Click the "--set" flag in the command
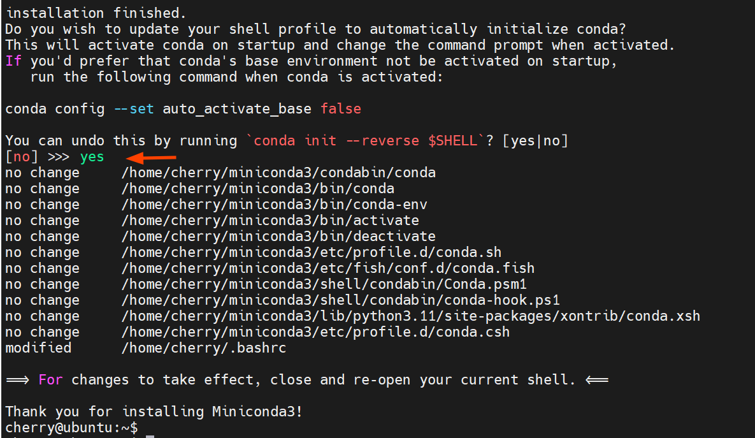This screenshot has height=438, width=755. pos(133,109)
